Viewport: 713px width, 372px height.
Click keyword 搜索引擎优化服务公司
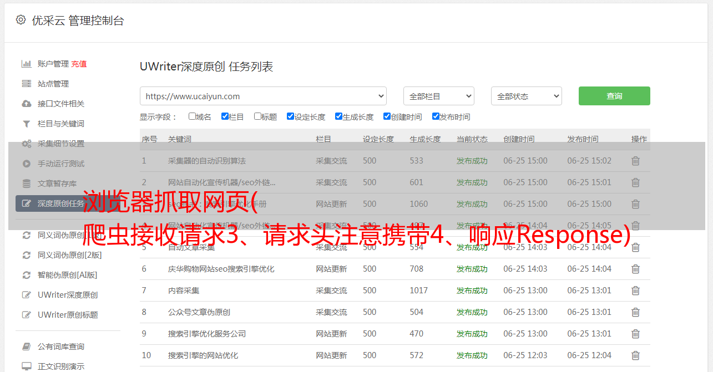[x=207, y=334]
